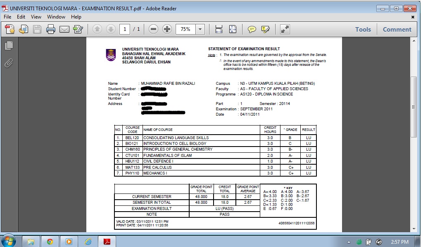The image size is (423, 247).
Task: Click AS120 - DIPLOMA IN SCIENCE text
Action: point(266,94)
